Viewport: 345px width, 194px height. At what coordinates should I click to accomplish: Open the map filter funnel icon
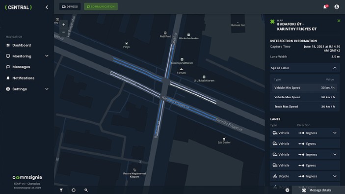coord(61,190)
